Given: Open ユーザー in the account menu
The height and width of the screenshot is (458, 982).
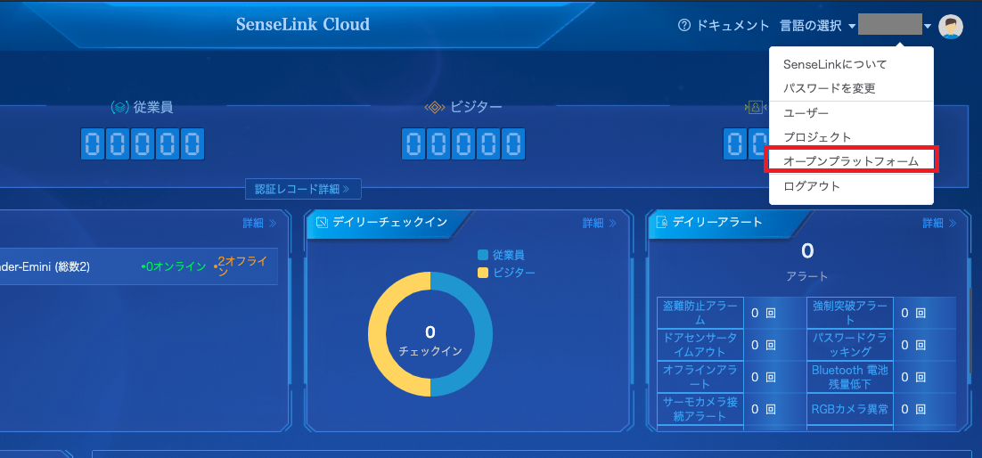Looking at the screenshot, I should [x=806, y=113].
